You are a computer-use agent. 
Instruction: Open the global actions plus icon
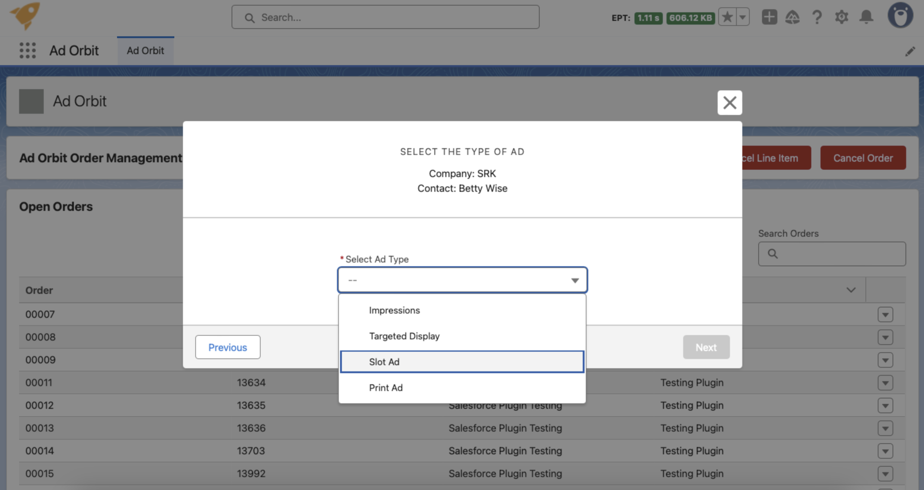coord(769,17)
